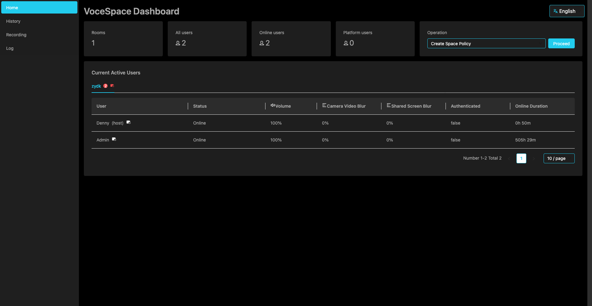592x306 pixels.
Task: Click the user icon in All users card
Action: tap(178, 43)
